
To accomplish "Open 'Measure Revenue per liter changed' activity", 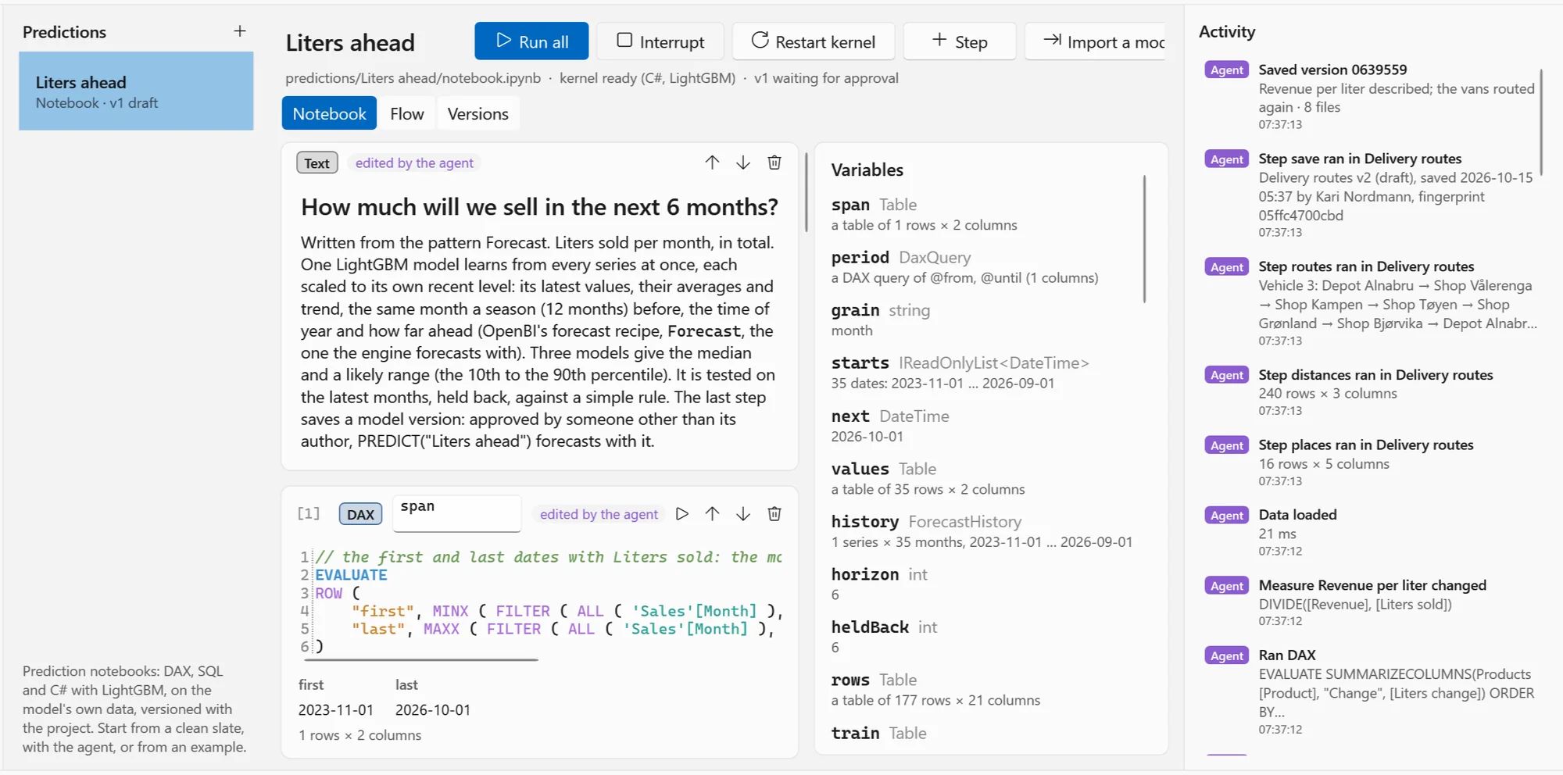I will tap(1371, 602).
